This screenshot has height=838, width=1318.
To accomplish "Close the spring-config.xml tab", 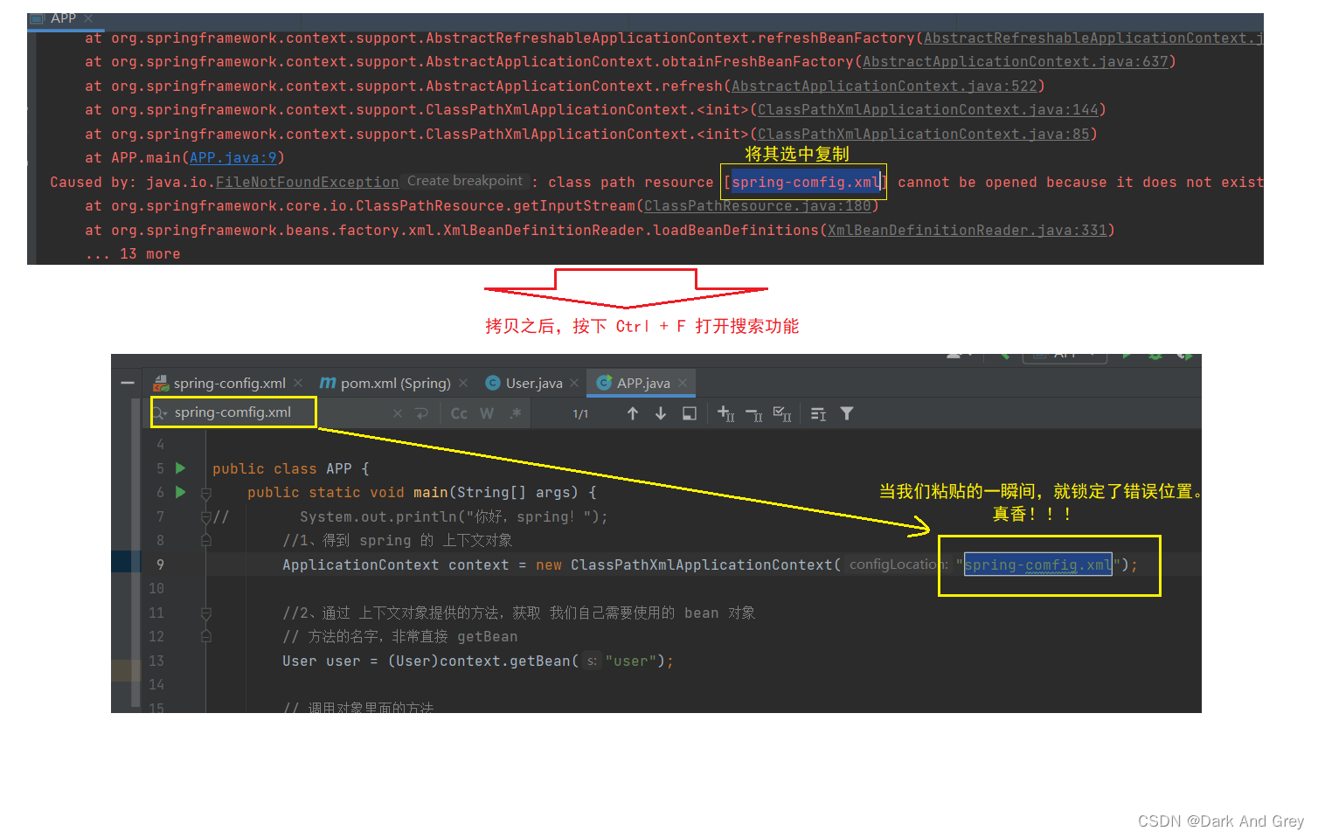I will tap(298, 383).
